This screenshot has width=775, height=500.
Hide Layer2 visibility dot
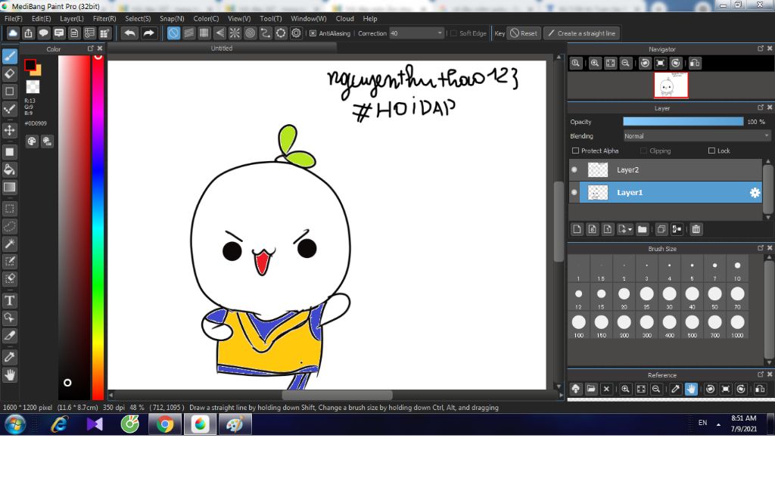click(x=574, y=170)
